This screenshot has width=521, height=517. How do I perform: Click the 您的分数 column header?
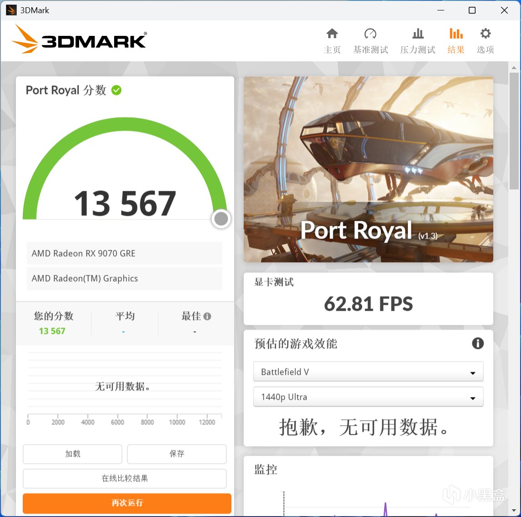[x=54, y=316]
